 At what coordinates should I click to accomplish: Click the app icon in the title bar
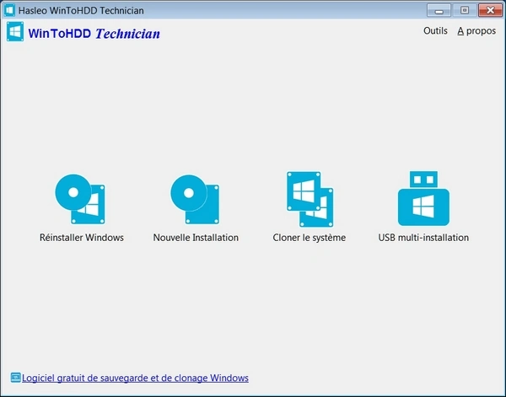[11, 10]
